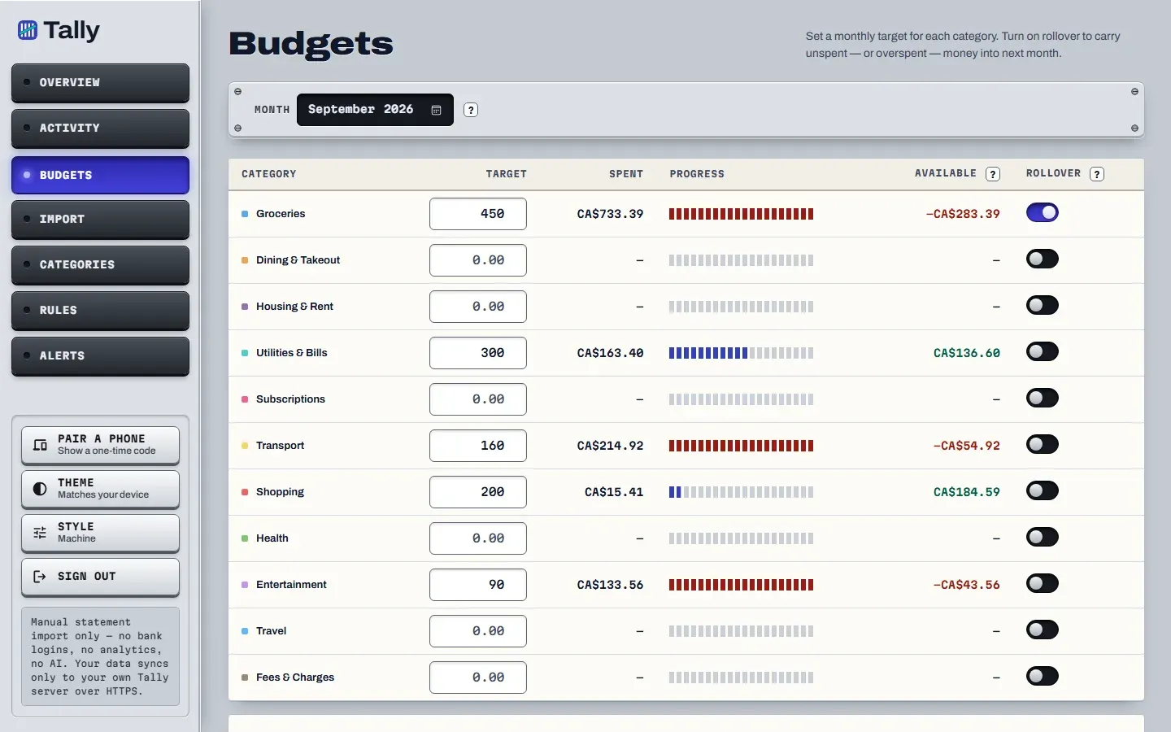Click the Travel category name
Image resolution: width=1171 pixels, height=732 pixels.
coord(272,631)
